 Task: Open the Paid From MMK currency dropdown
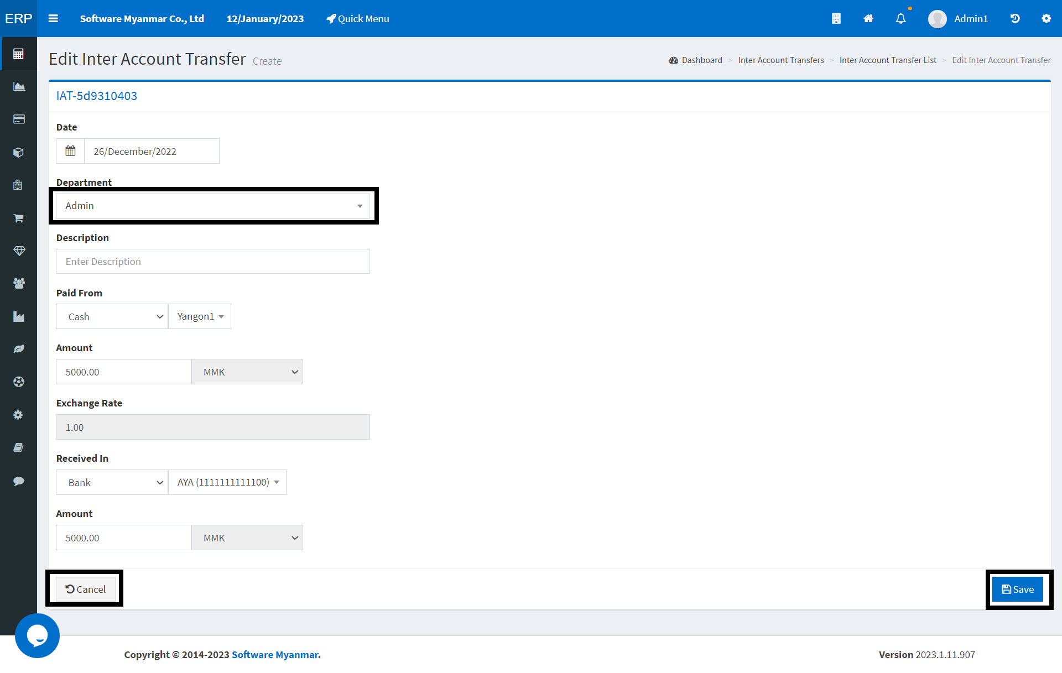point(247,372)
